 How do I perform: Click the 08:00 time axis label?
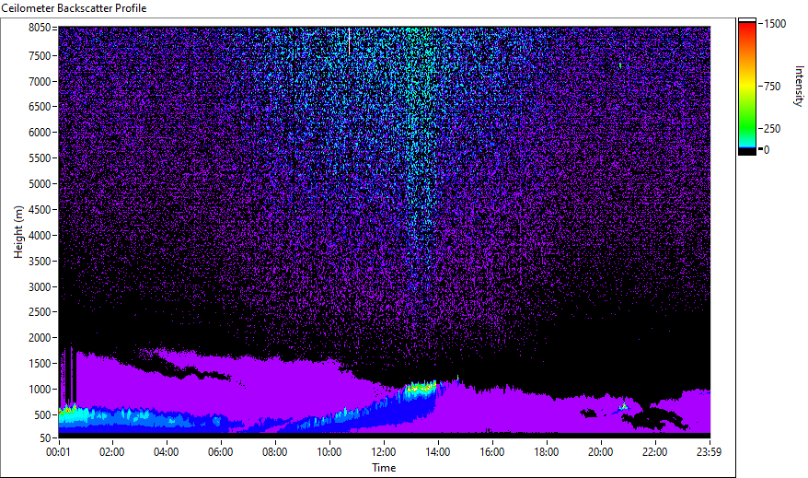(x=274, y=452)
